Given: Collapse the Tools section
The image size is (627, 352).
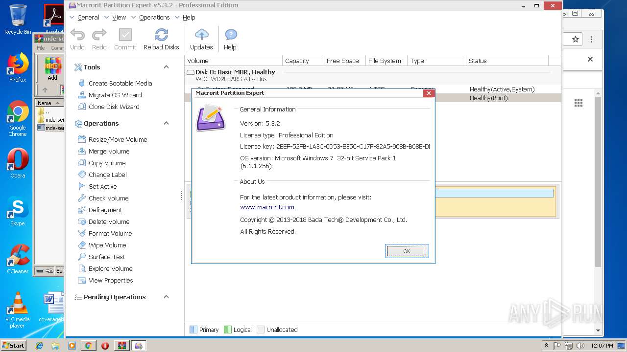Looking at the screenshot, I should (x=166, y=67).
